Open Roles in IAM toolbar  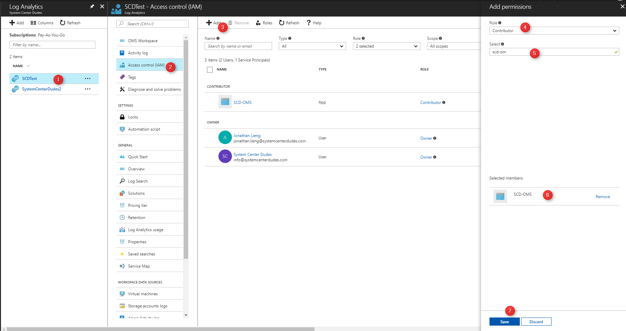pos(264,23)
